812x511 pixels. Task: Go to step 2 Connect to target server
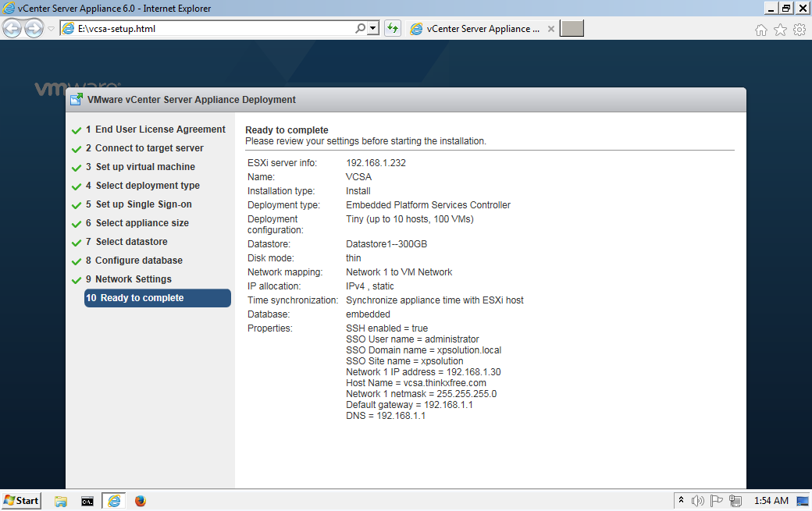pyautogui.click(x=144, y=148)
